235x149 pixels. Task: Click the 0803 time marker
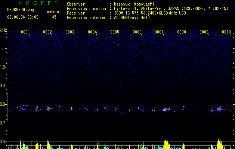click(x=70, y=32)
